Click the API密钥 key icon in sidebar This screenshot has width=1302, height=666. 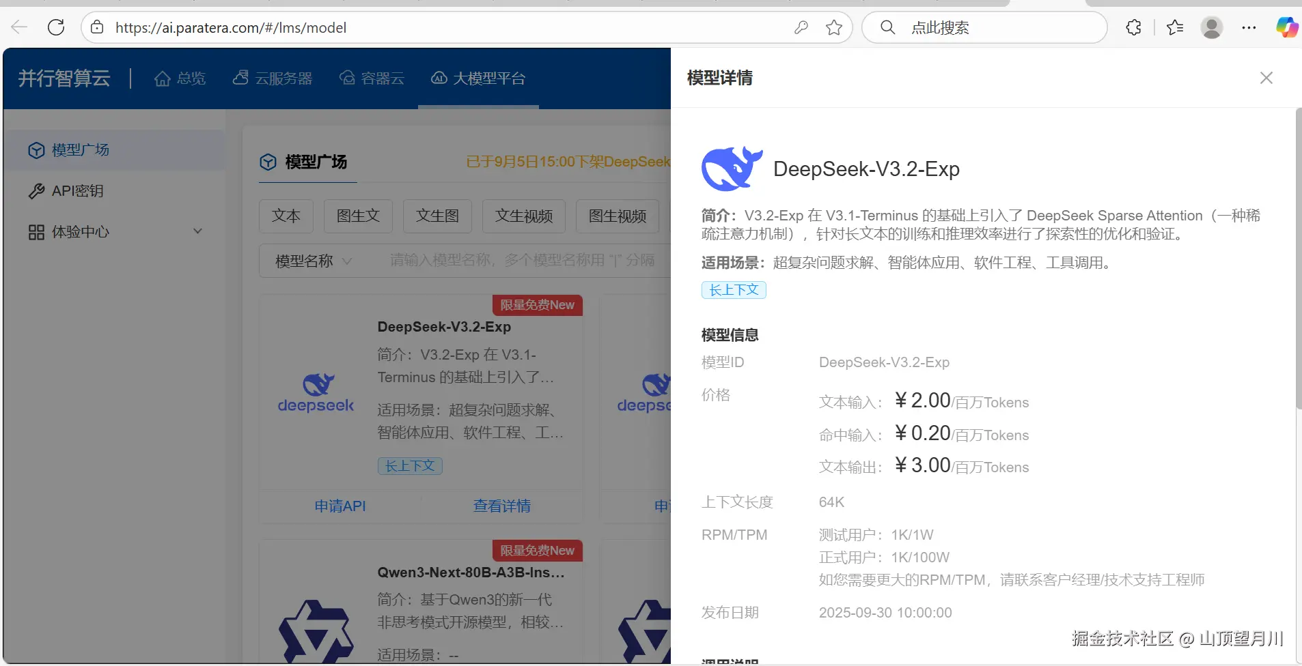pos(36,191)
